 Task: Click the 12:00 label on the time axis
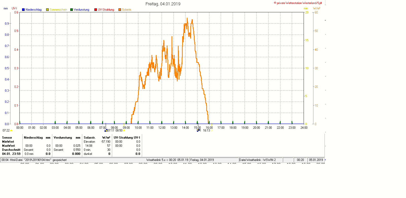coord(162,128)
